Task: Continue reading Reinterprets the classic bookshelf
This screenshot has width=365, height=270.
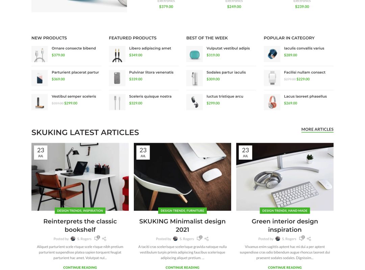Action: 80,267
